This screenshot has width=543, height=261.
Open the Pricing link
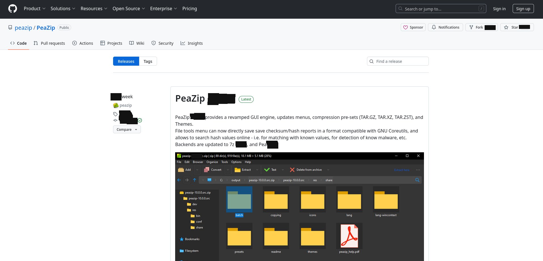click(x=189, y=9)
